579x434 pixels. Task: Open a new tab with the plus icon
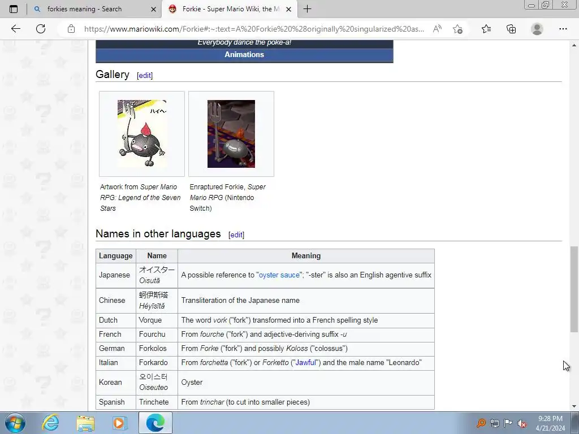pos(307,9)
